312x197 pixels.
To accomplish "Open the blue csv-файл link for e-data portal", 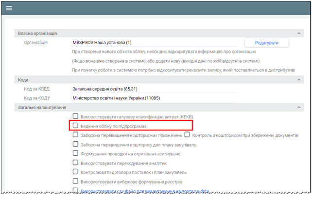I will click(x=146, y=192).
